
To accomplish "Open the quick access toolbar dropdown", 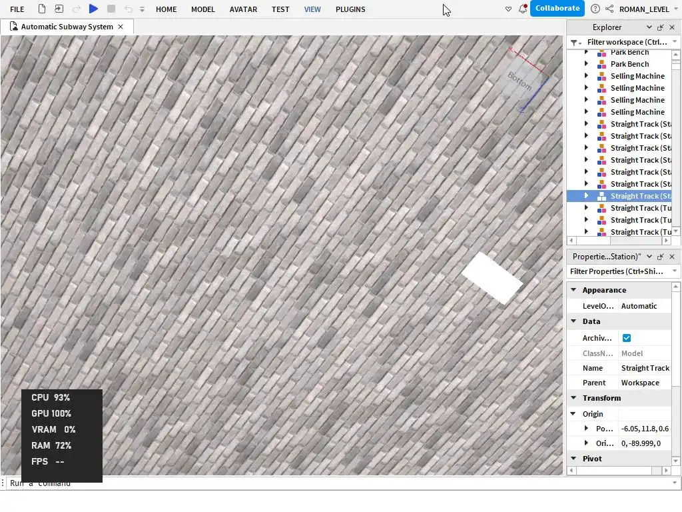I will [x=142, y=9].
